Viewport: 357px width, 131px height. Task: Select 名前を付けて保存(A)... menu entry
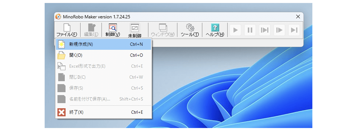[x=104, y=99]
